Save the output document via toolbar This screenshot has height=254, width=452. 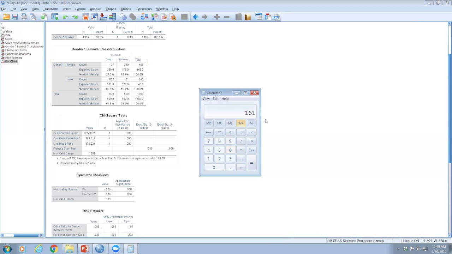click(15, 17)
